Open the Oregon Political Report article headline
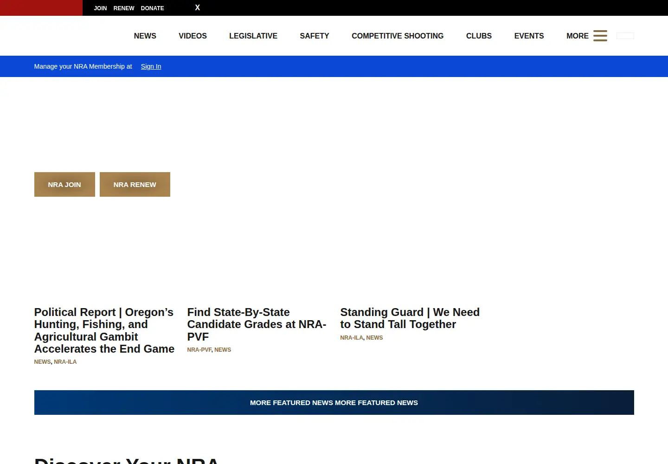 104,330
